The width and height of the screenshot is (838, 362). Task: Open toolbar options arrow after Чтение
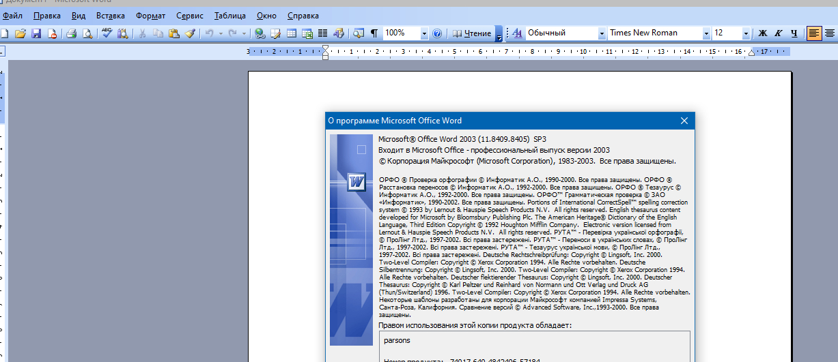499,33
